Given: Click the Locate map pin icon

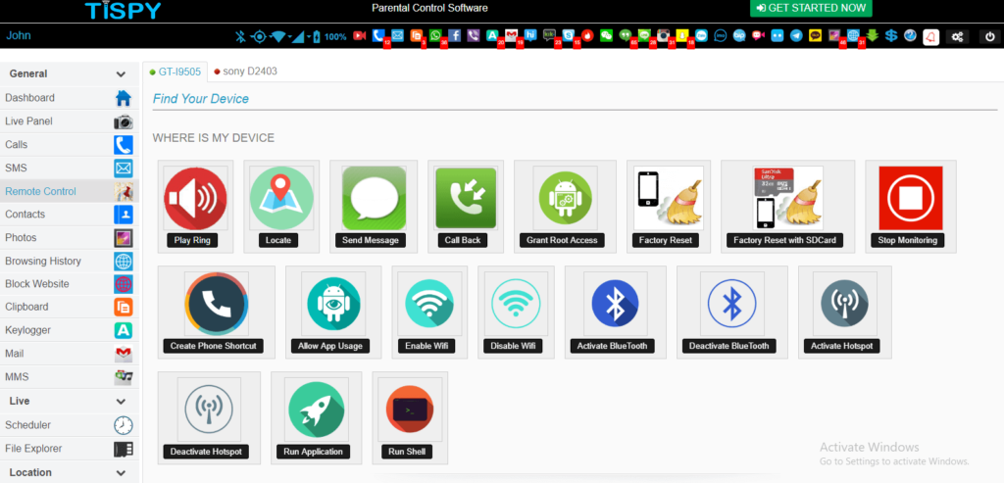Looking at the screenshot, I should [x=281, y=198].
